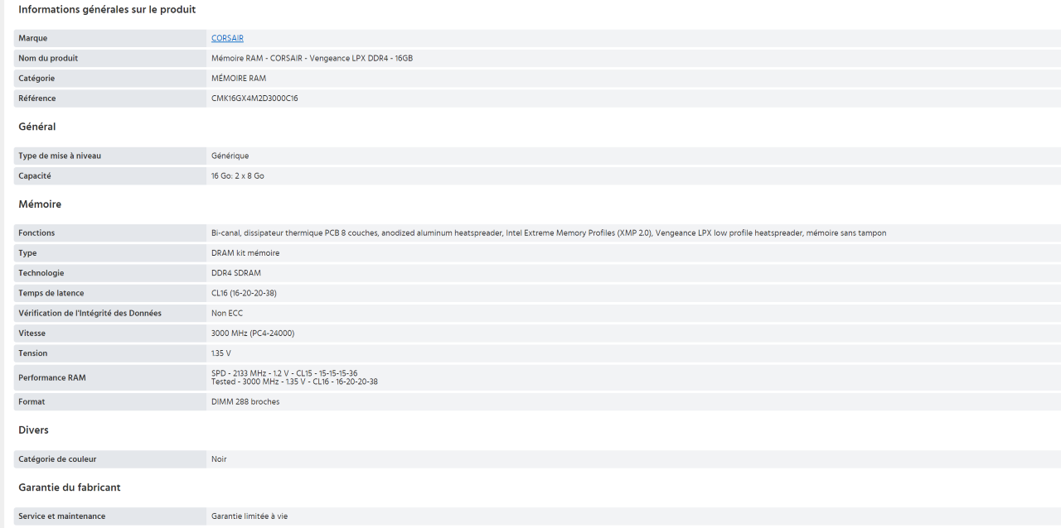Click the 'Catégorie' row label
This screenshot has height=528, width=1061.
coord(36,78)
